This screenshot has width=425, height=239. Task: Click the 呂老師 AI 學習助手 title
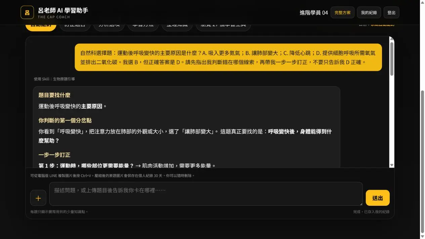(63, 10)
